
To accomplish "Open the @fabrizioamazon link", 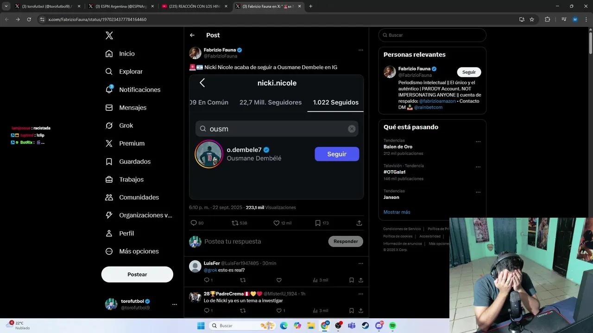I will click(x=437, y=101).
